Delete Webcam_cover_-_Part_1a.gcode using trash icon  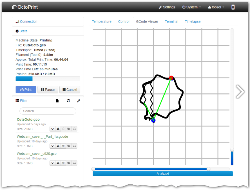click(x=63, y=146)
